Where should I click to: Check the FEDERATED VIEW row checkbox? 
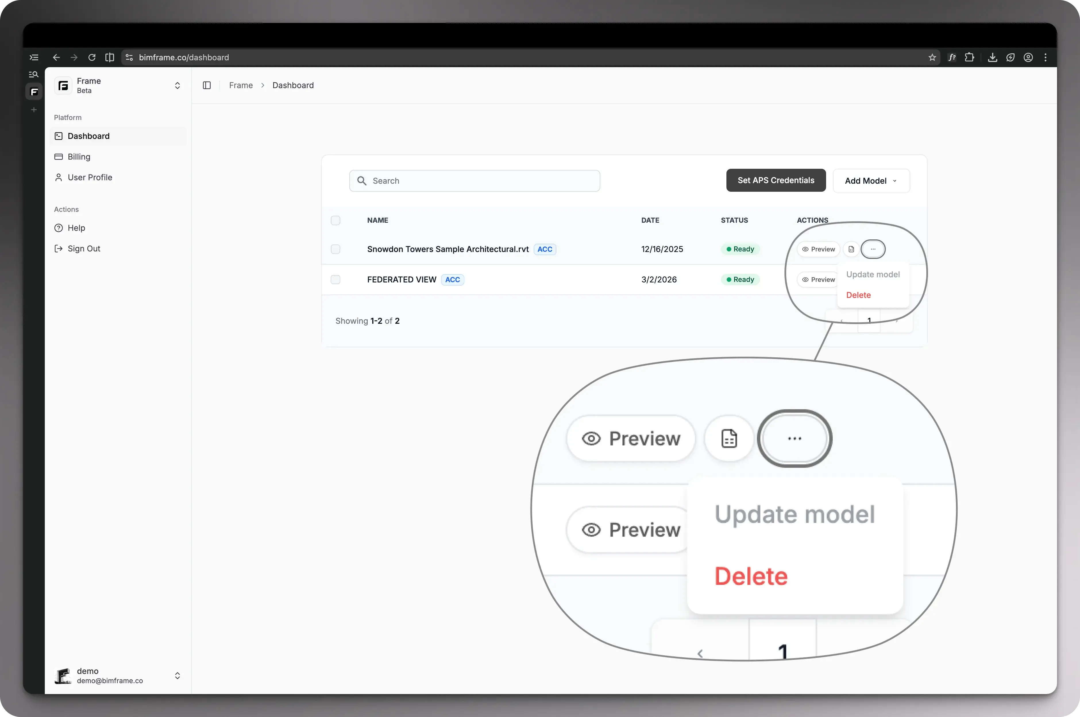[x=335, y=279]
